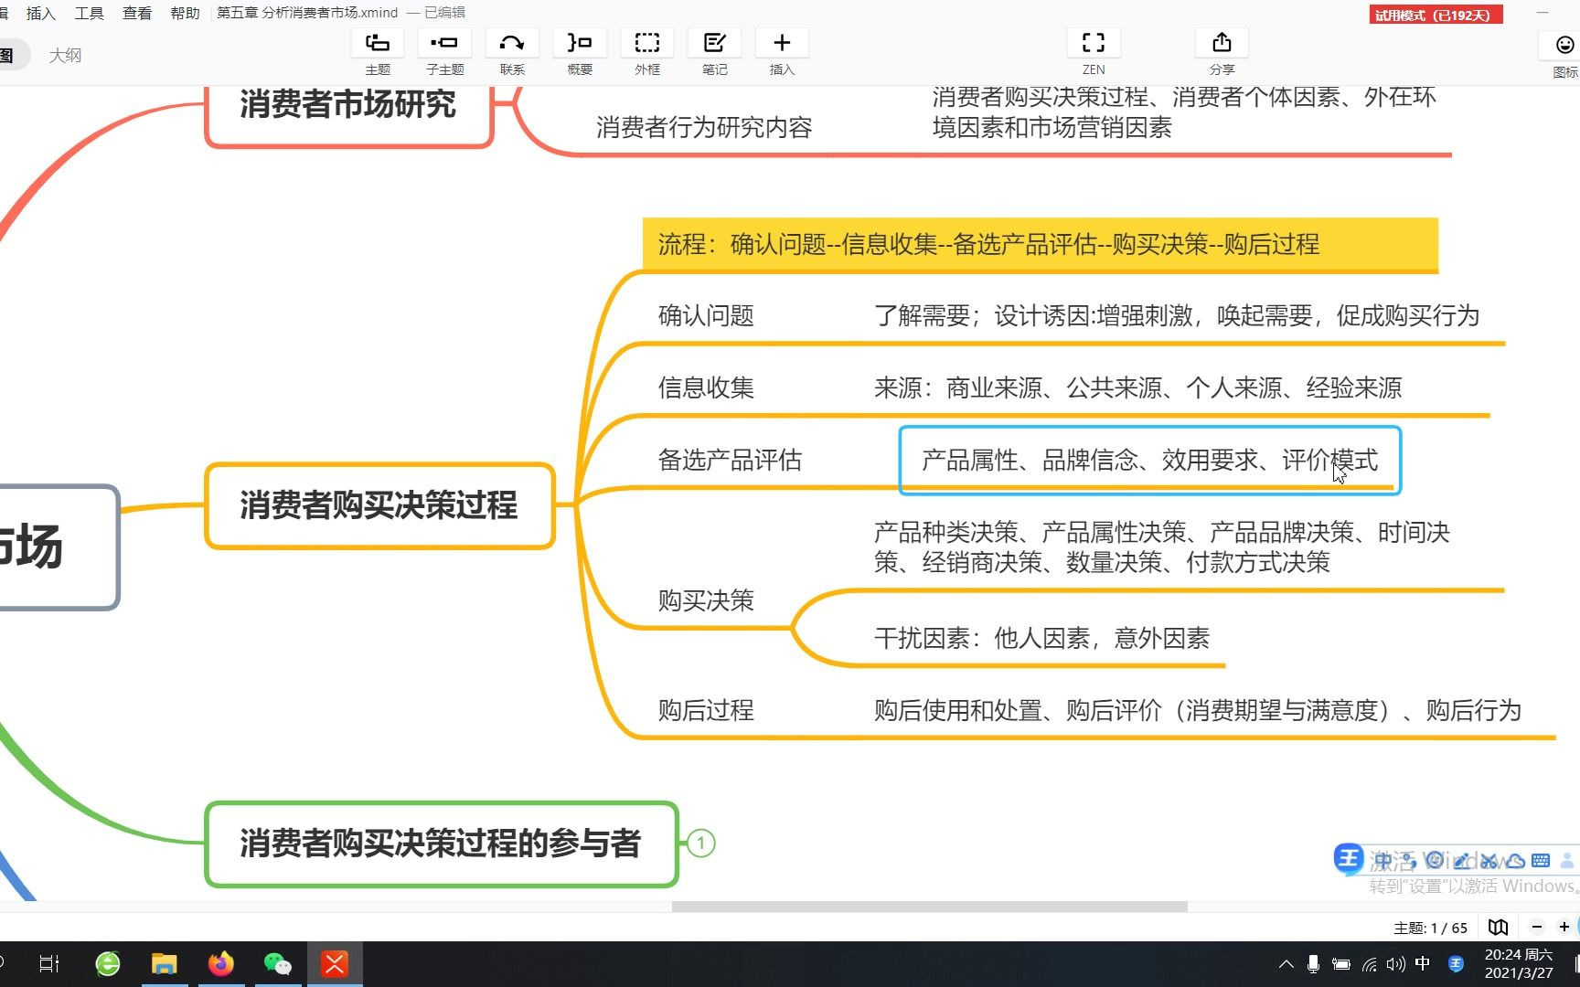
Task: Select the yellow 流程 process topic
Action: click(x=1040, y=245)
